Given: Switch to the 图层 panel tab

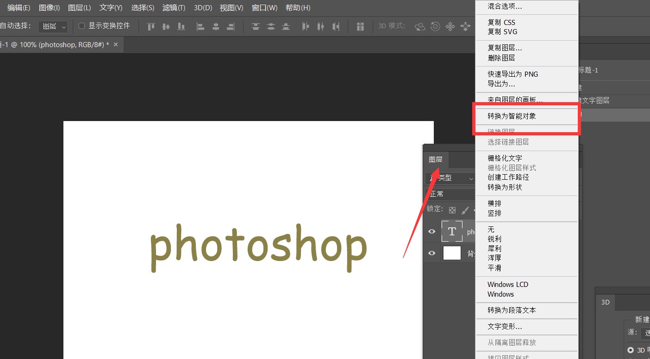Looking at the screenshot, I should tap(436, 160).
